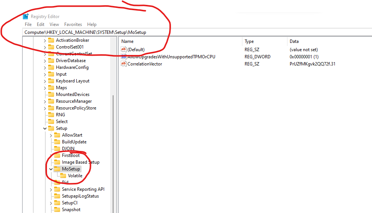Open the View menu

(54, 24)
